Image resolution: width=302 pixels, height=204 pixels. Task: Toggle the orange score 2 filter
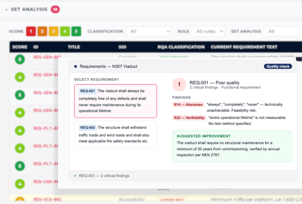[42, 31]
